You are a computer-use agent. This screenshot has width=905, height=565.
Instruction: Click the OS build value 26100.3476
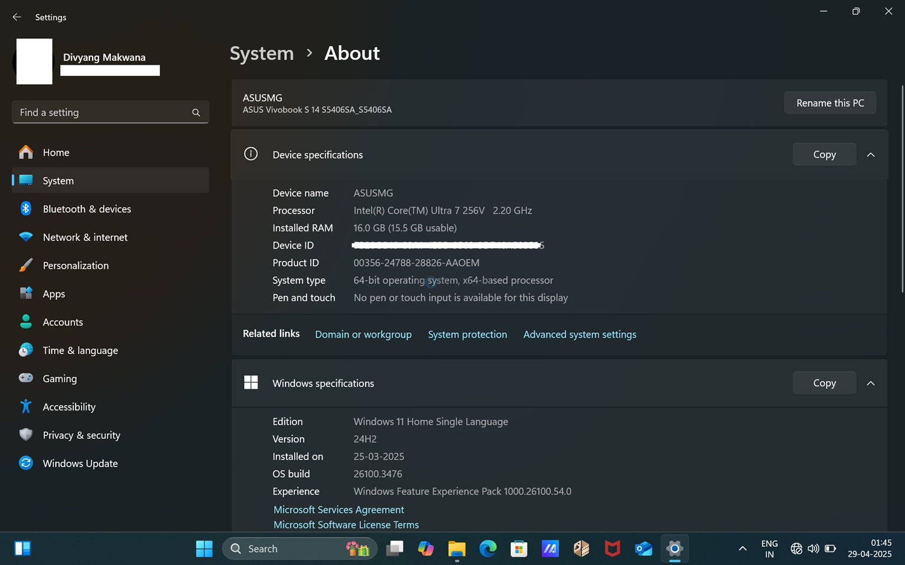pyautogui.click(x=378, y=474)
